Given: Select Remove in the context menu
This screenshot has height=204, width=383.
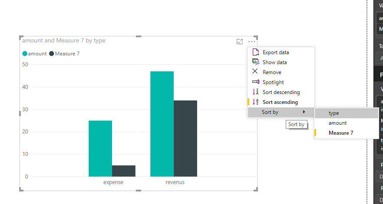Looking at the screenshot, I should pyautogui.click(x=281, y=72).
